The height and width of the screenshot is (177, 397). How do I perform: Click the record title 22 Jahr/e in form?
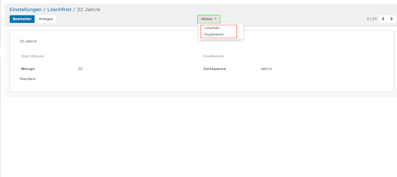28,41
